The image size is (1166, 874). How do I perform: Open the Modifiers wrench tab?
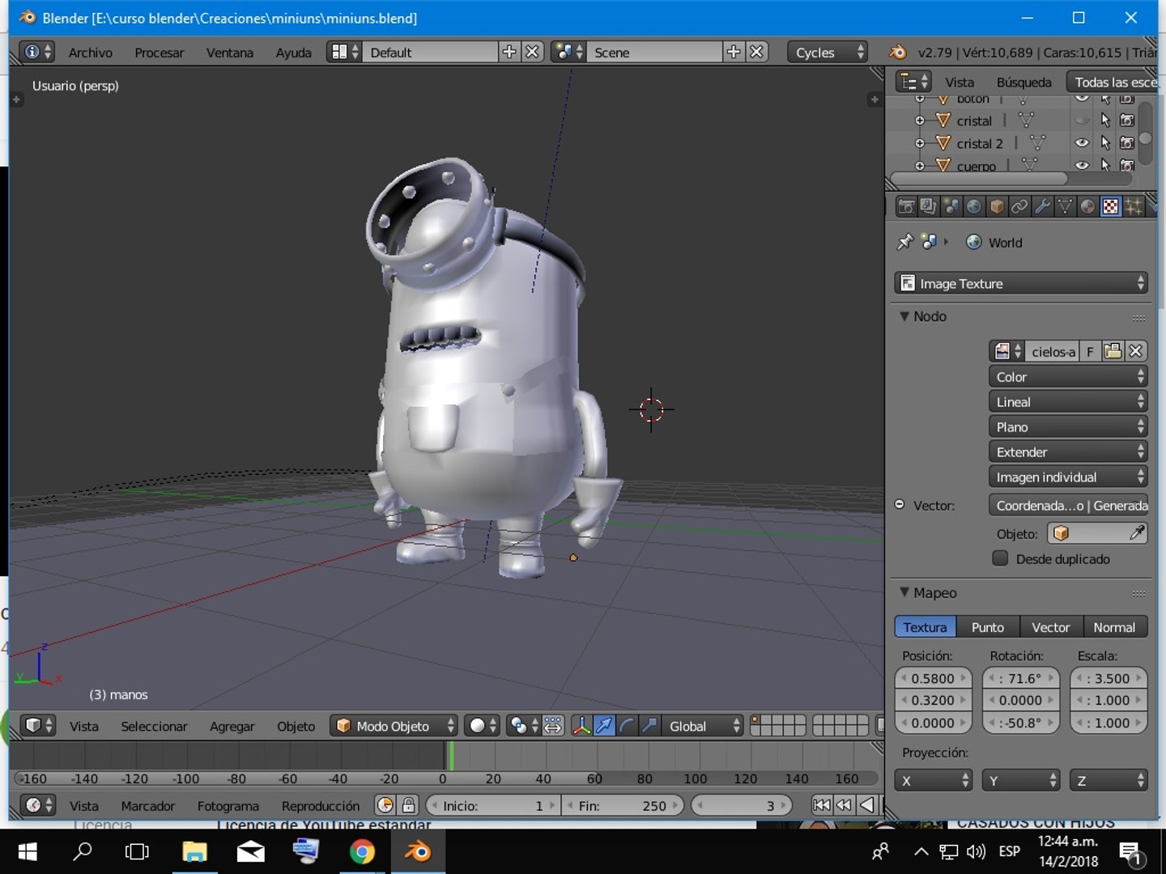(x=1042, y=207)
